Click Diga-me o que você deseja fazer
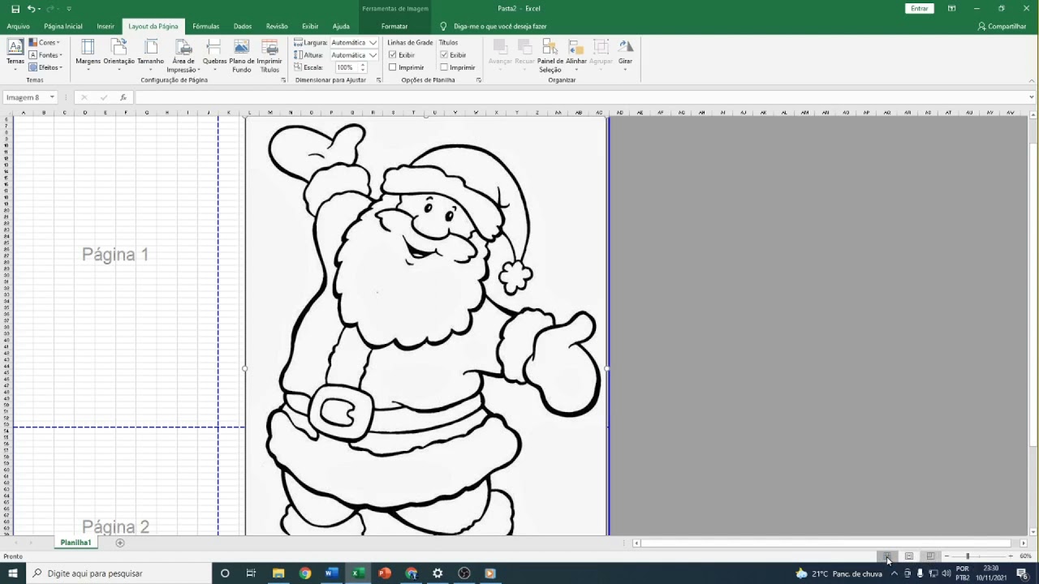 [500, 26]
